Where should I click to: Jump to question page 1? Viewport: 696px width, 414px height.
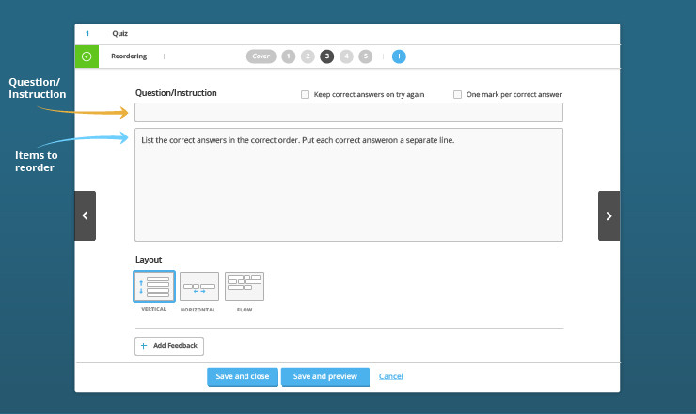click(x=289, y=56)
